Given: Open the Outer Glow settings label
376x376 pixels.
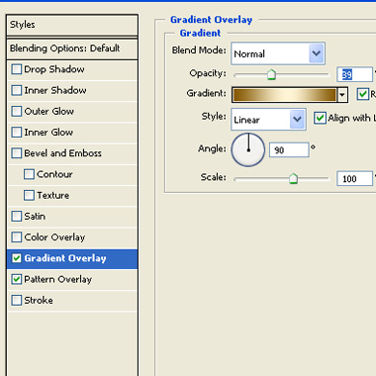Looking at the screenshot, I should click(48, 112).
